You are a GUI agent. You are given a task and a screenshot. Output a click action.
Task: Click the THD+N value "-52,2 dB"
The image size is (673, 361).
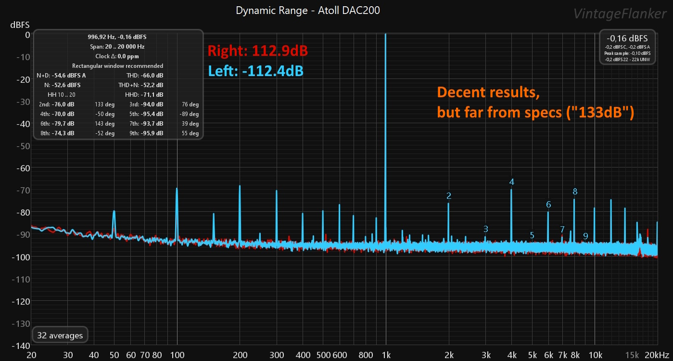pyautogui.click(x=152, y=85)
